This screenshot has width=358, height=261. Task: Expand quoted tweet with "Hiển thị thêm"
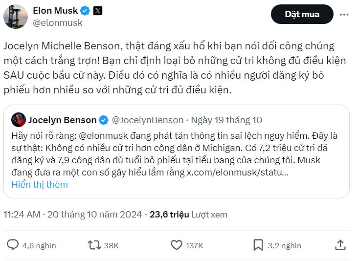coord(39,184)
